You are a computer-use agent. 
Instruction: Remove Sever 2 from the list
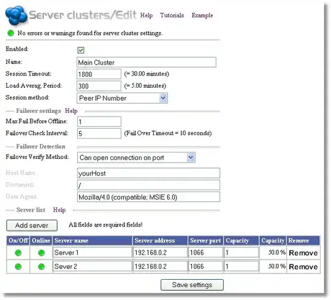point(303,267)
